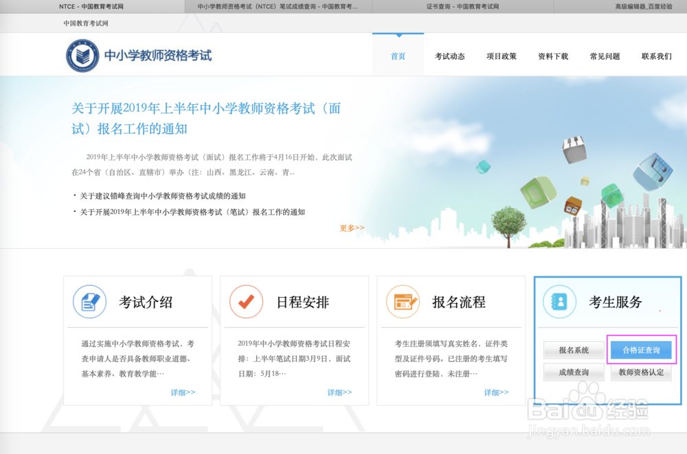Screen dimensions: 687x454
Task: Click the NTCE 中小学教师资格考试 logo icon
Action: coord(85,56)
